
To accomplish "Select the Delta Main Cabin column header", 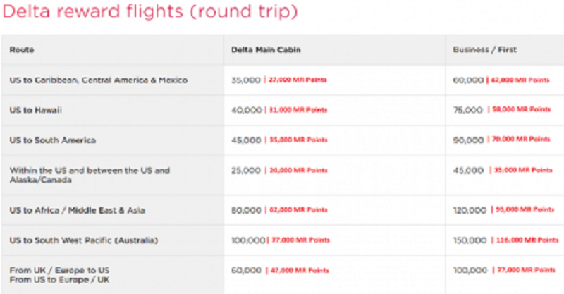I will pyautogui.click(x=266, y=49).
